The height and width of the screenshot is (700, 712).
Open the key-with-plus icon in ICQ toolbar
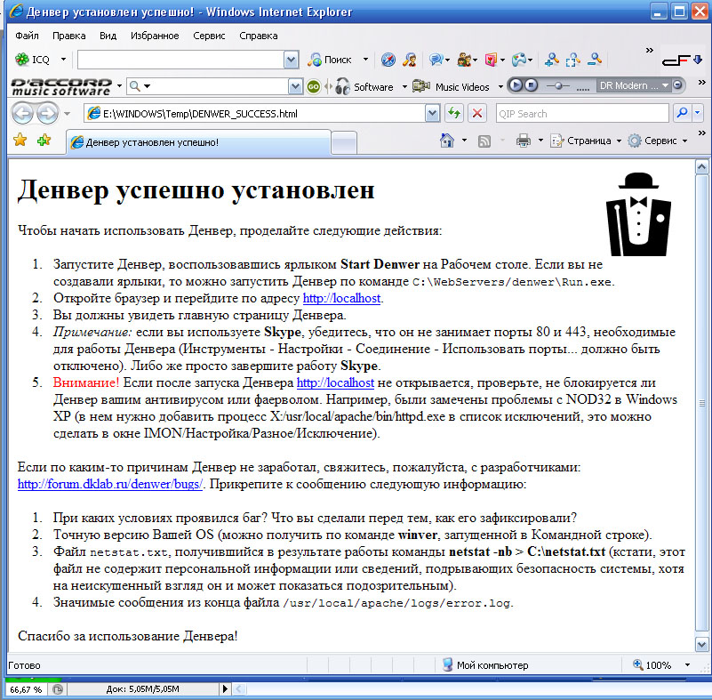[551, 60]
